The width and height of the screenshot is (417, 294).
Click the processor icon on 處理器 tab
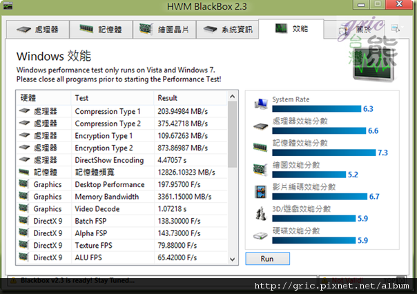tap(23, 29)
